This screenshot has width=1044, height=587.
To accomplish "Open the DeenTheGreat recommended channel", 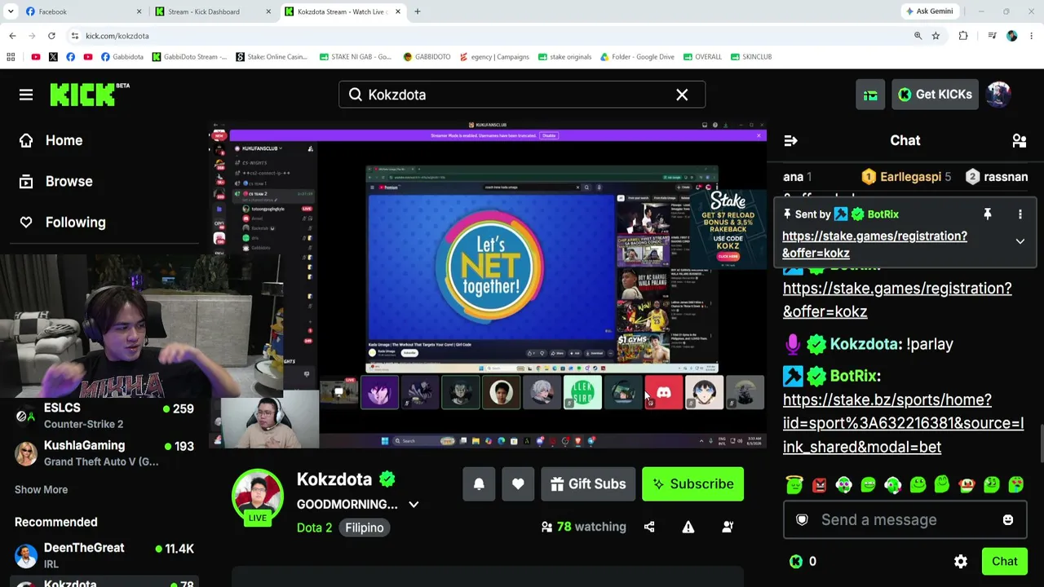I will [x=104, y=555].
